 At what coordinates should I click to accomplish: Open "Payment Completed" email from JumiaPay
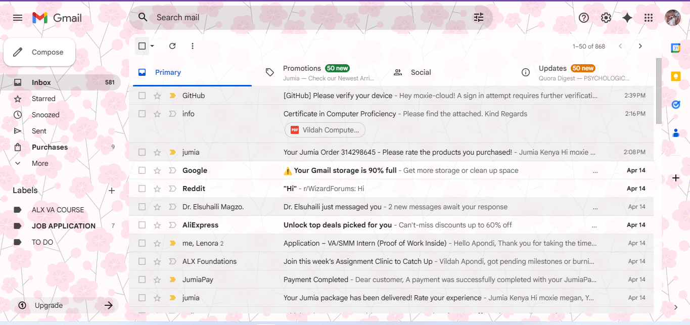click(x=391, y=280)
